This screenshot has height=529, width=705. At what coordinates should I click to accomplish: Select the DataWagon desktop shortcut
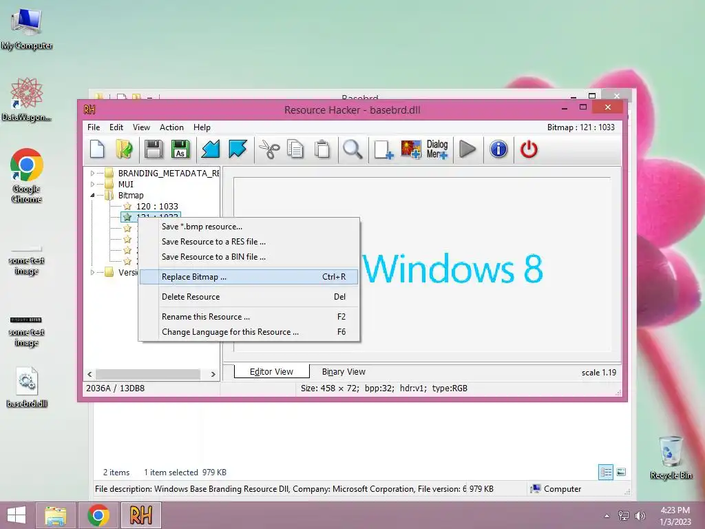click(27, 99)
